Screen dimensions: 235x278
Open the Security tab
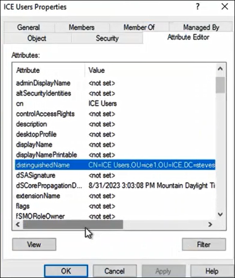107,38
